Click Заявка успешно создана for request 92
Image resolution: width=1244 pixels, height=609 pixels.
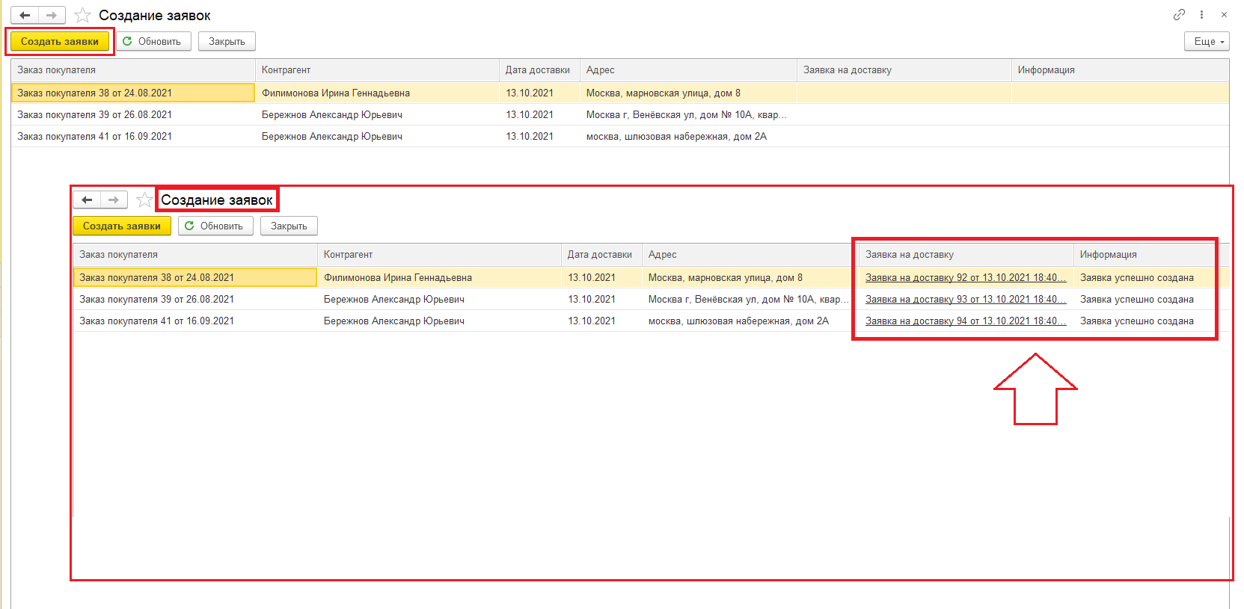coord(1137,277)
